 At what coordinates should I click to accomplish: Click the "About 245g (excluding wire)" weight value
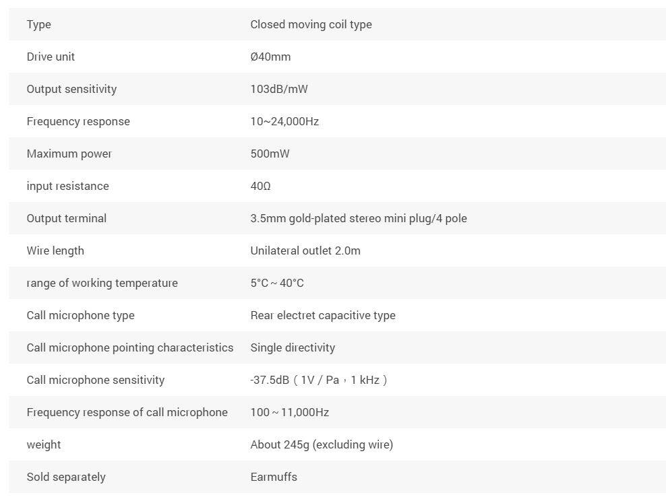[x=322, y=444]
